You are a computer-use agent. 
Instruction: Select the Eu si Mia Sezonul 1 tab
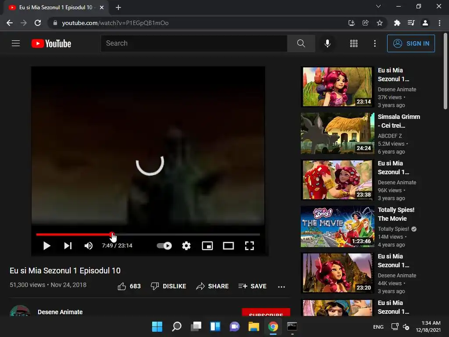(56, 7)
